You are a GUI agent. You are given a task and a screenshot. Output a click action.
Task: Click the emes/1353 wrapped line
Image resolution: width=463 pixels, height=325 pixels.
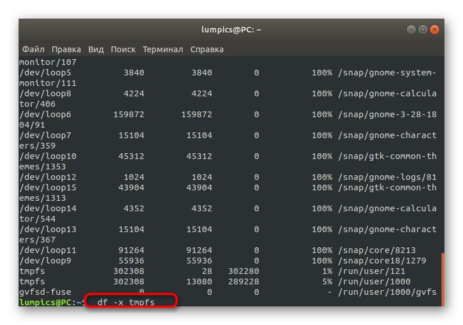pyautogui.click(x=42, y=167)
